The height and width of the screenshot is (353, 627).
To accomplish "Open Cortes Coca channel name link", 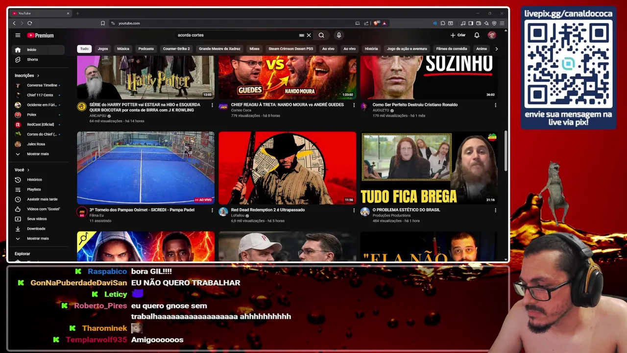I will coord(241,110).
